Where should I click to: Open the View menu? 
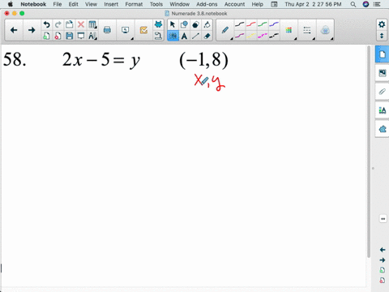coord(91,4)
